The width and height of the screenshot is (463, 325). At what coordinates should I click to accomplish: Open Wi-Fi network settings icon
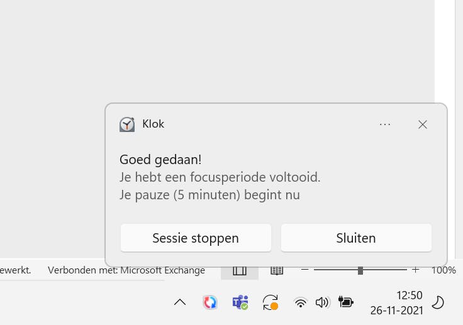[301, 302]
